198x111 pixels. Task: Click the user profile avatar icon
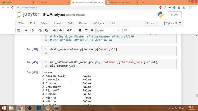click(190, 7)
